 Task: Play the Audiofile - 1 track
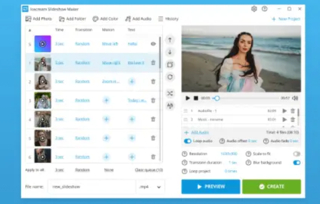284,111
